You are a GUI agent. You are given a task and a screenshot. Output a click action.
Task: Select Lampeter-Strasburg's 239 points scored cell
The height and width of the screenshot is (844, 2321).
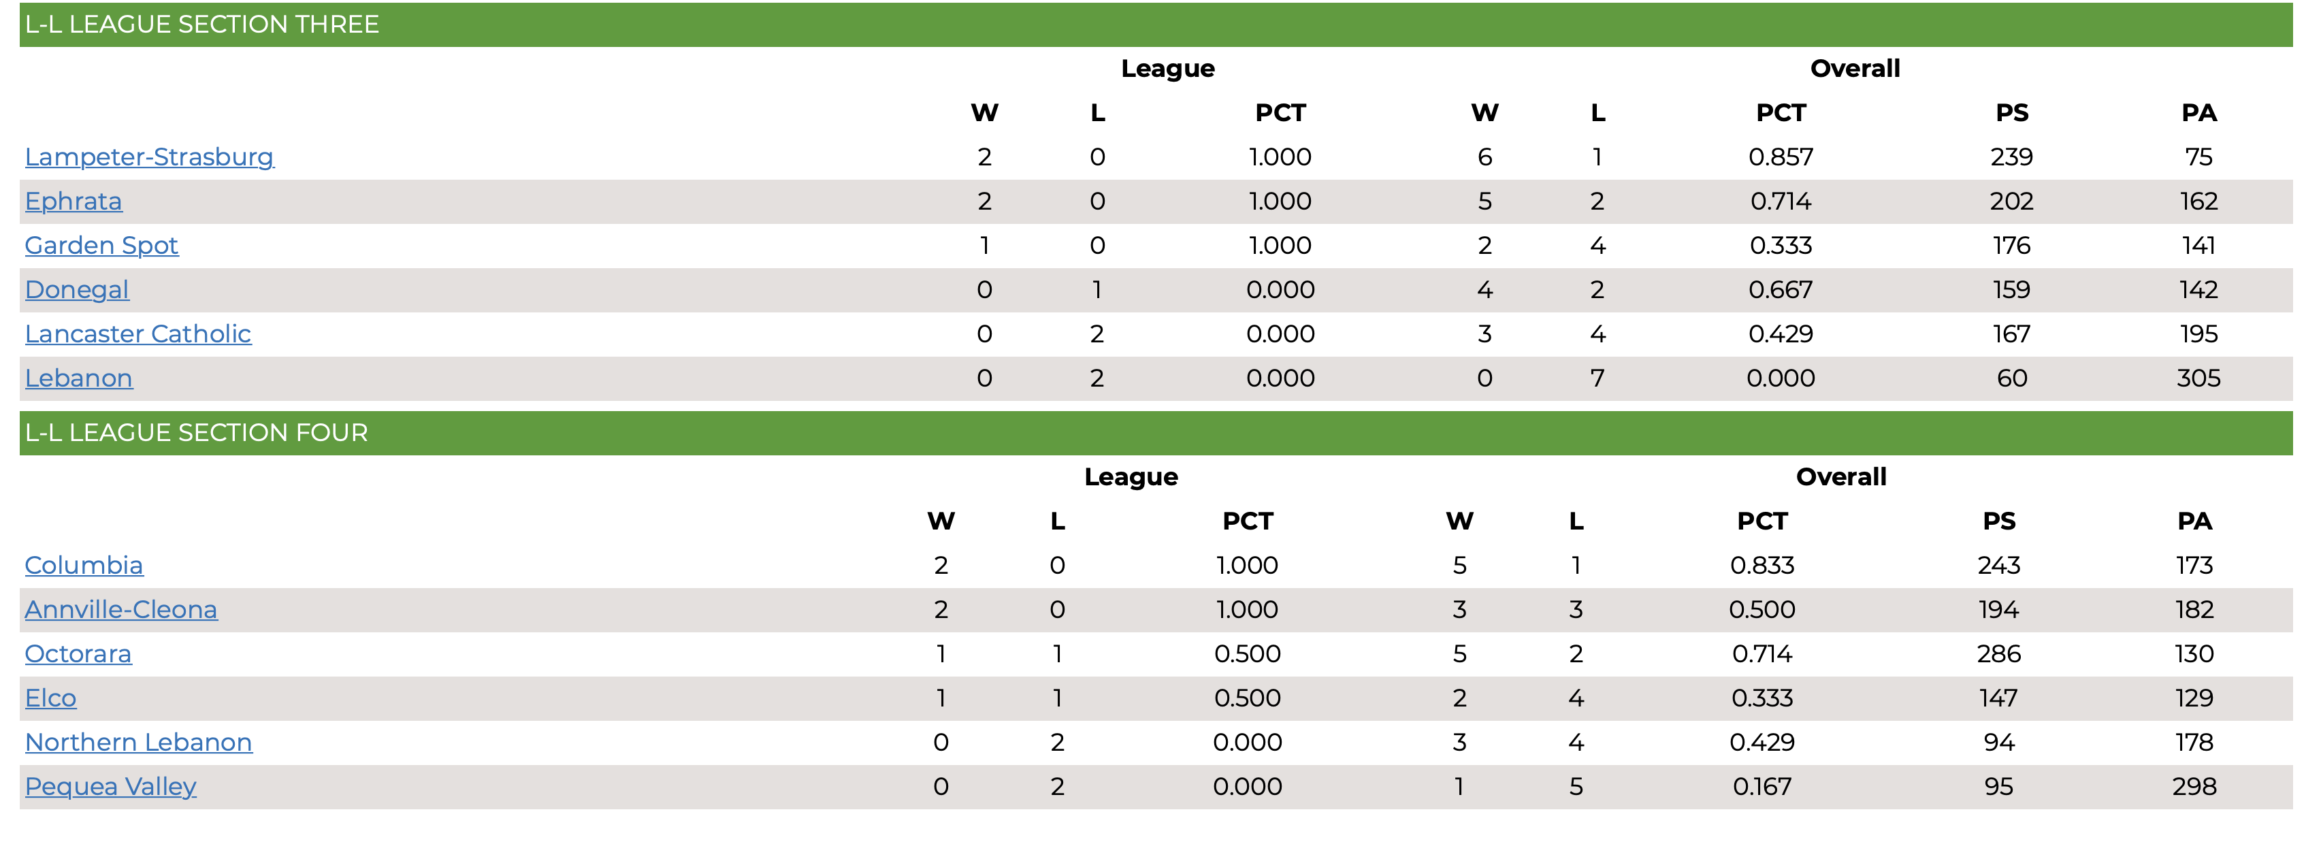2012,158
